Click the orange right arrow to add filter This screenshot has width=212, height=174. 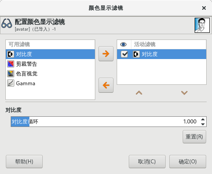coord(106,54)
